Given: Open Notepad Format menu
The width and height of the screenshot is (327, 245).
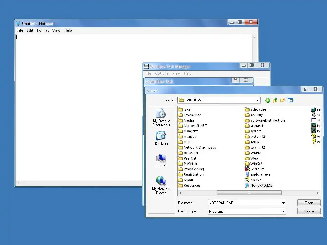Looking at the screenshot, I should [43, 30].
